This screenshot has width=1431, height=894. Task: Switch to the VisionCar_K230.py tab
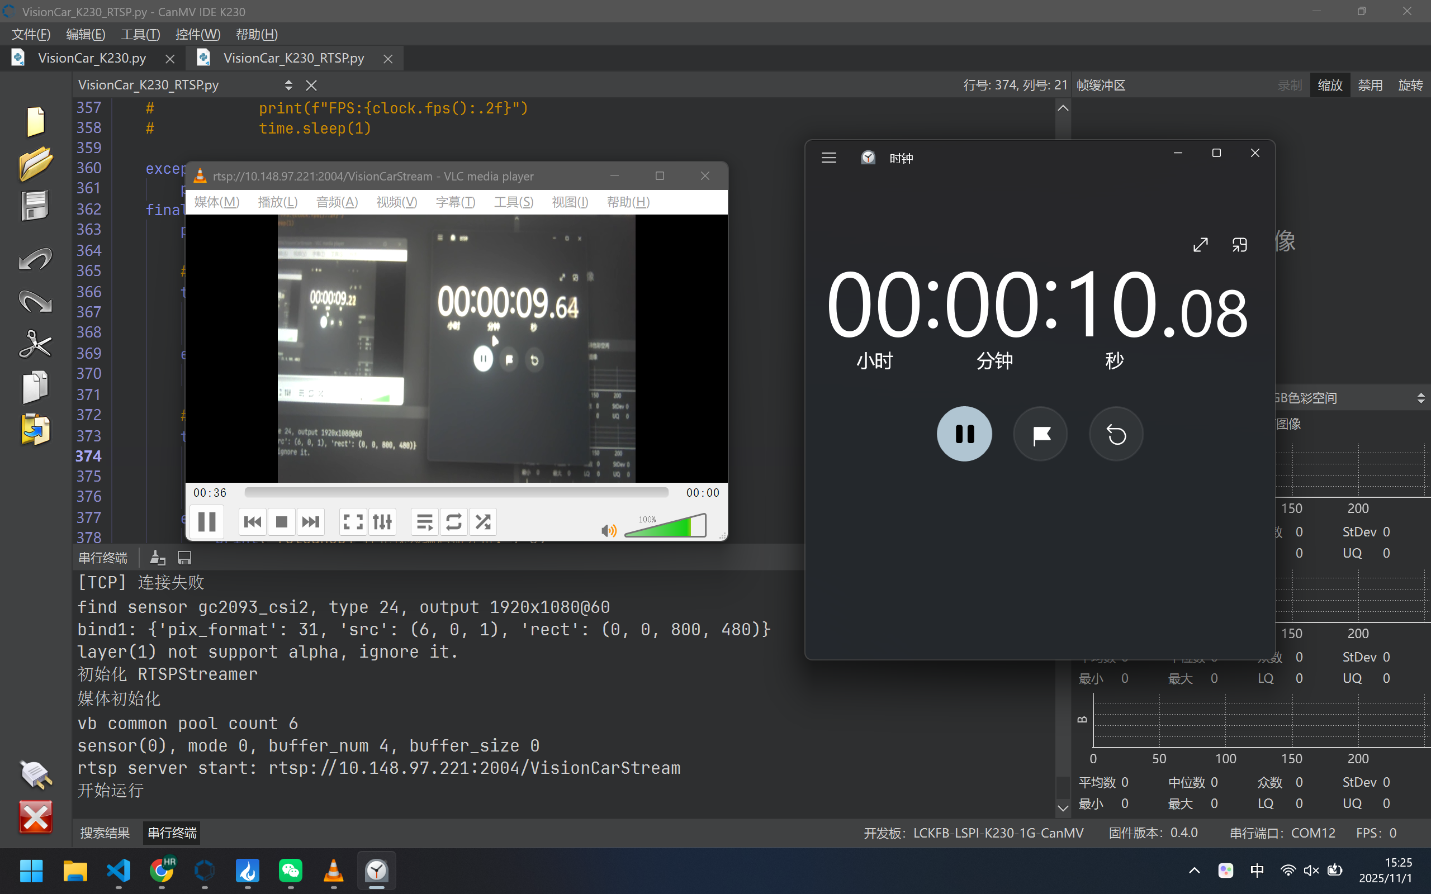92,58
